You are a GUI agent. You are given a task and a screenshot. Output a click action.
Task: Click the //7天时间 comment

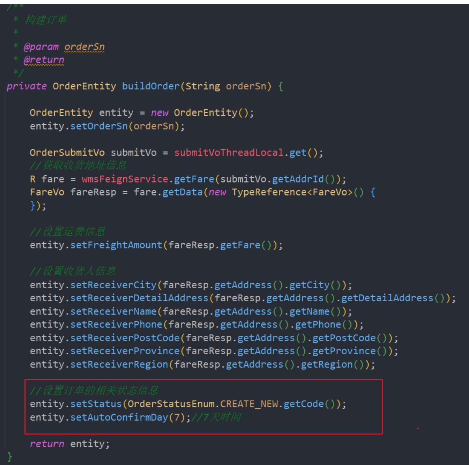click(216, 417)
